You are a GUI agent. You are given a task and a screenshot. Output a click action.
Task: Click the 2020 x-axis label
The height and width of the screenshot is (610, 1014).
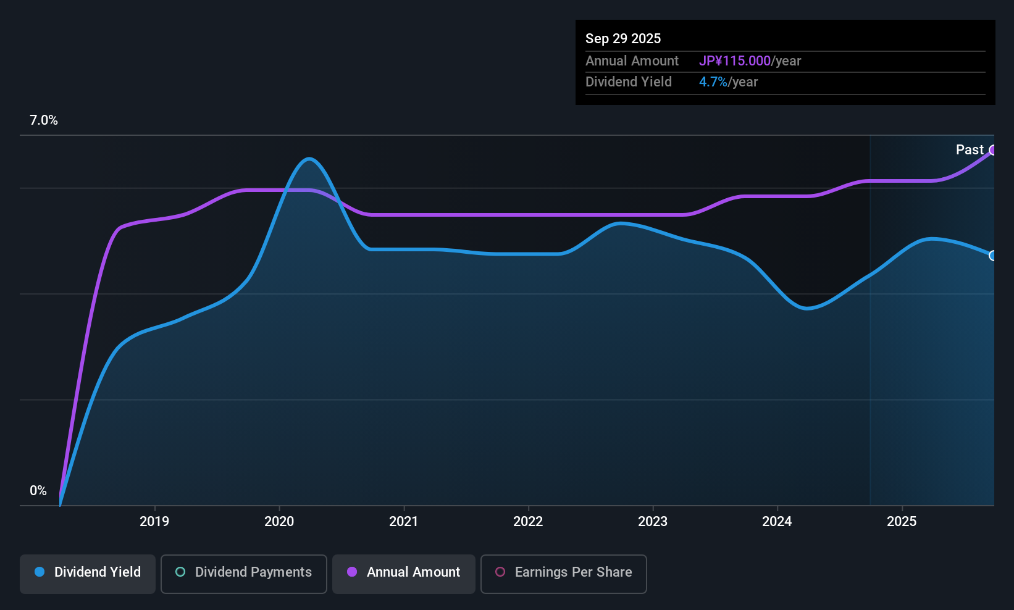pyautogui.click(x=279, y=521)
